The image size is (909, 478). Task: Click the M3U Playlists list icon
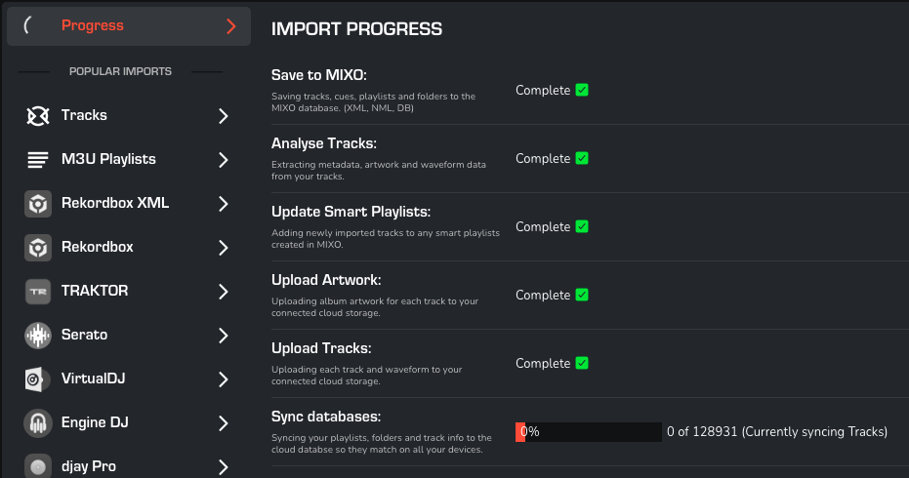click(x=38, y=160)
